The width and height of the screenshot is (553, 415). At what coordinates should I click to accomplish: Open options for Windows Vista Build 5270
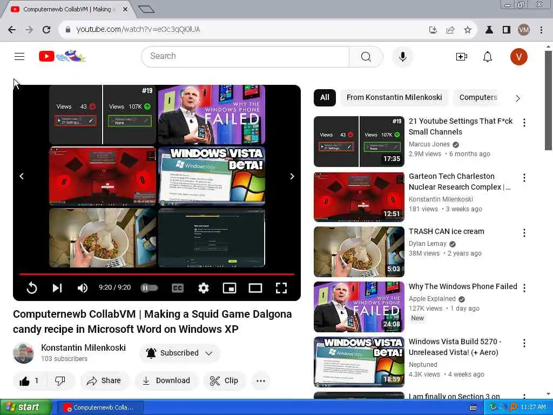click(x=524, y=343)
